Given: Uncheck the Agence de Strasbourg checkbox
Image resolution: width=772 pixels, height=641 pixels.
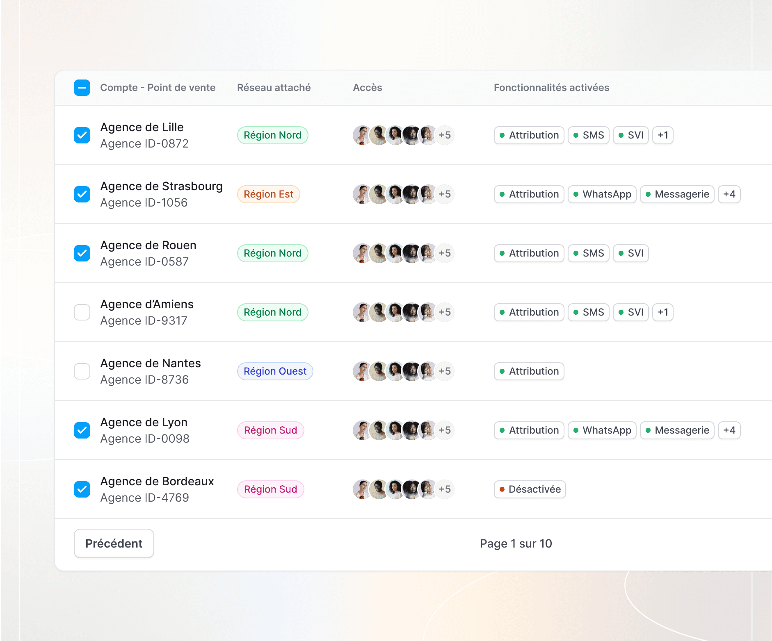Looking at the screenshot, I should 82,194.
